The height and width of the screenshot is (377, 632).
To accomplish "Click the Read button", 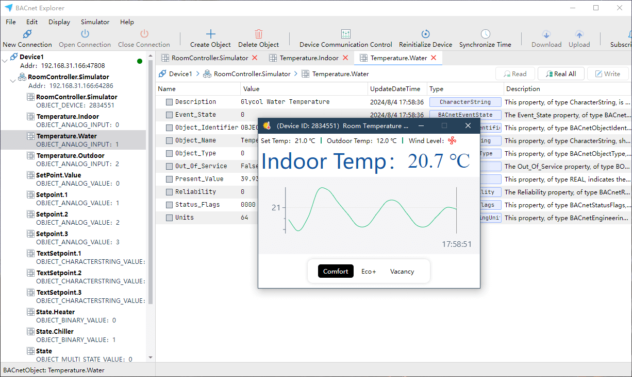I will (515, 74).
